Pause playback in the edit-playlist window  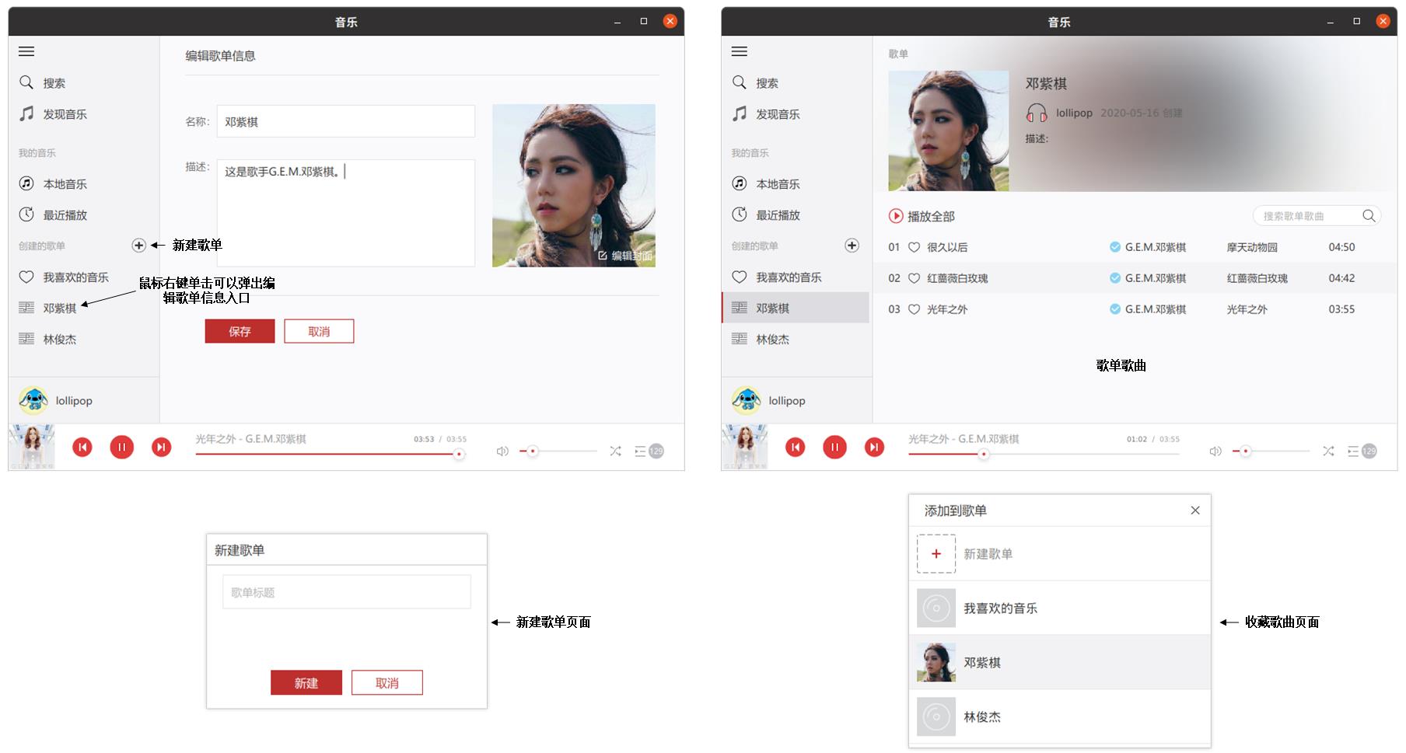(x=121, y=447)
